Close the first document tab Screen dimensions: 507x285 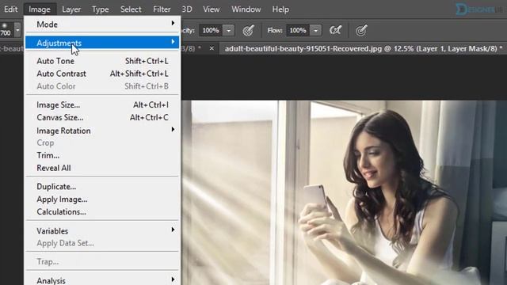coord(212,48)
